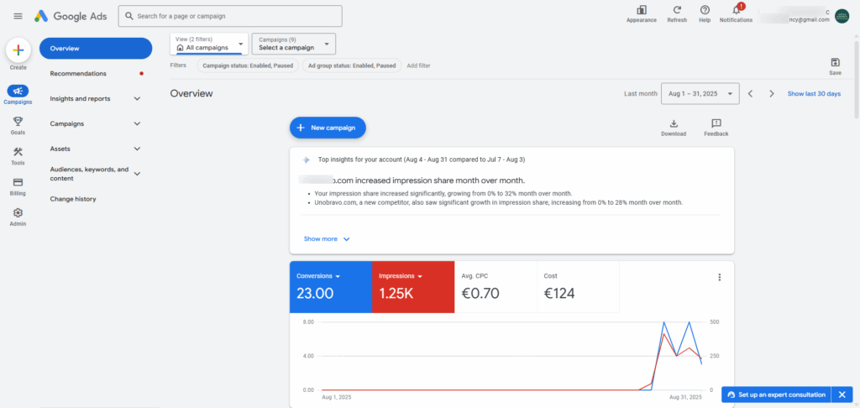The height and width of the screenshot is (408, 860).
Task: Open the hamburger main menu
Action: pyautogui.click(x=18, y=16)
